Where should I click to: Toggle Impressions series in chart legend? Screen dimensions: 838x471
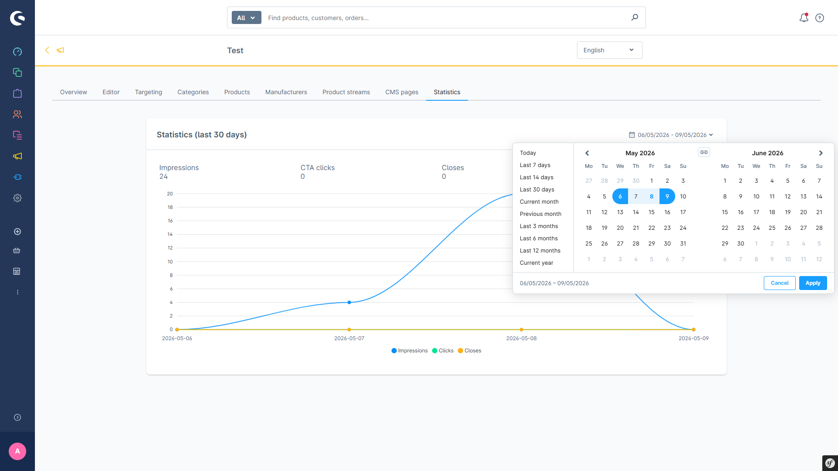tap(409, 351)
